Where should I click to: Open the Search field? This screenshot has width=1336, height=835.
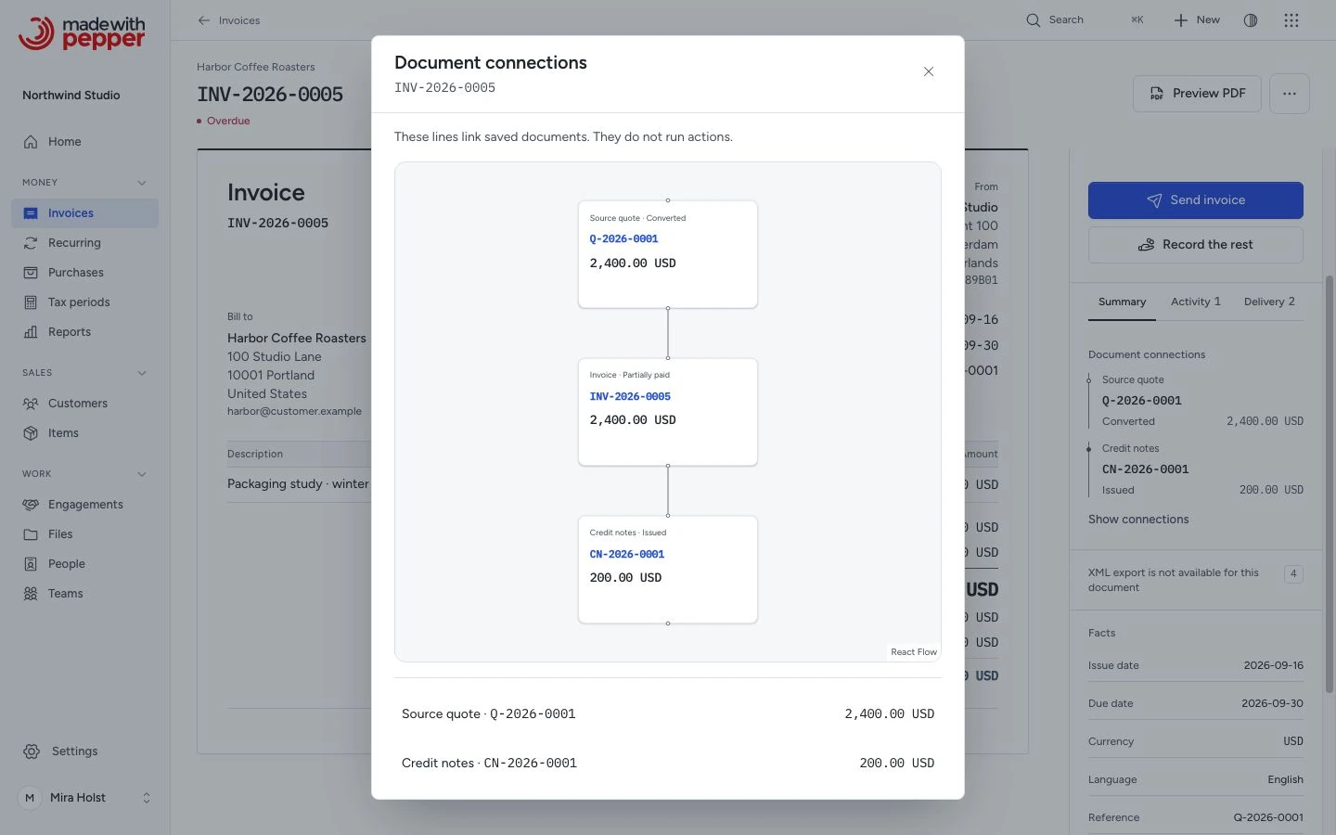(1085, 20)
